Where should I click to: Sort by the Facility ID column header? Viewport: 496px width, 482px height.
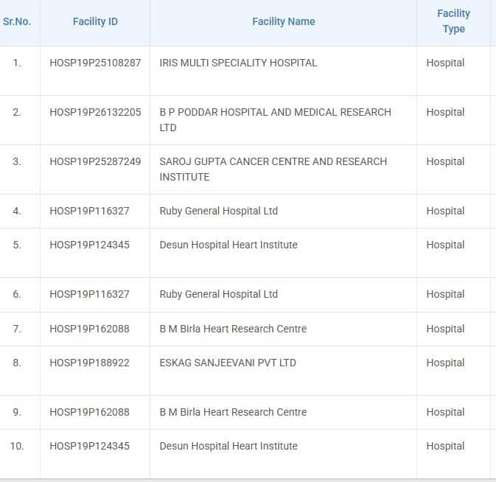95,21
